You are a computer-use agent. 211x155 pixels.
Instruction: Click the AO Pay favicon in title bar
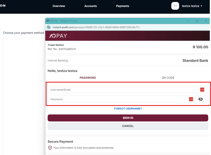[48, 21]
